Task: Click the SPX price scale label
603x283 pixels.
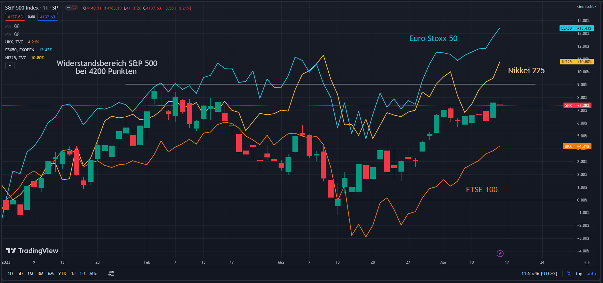Action: pyautogui.click(x=578, y=106)
